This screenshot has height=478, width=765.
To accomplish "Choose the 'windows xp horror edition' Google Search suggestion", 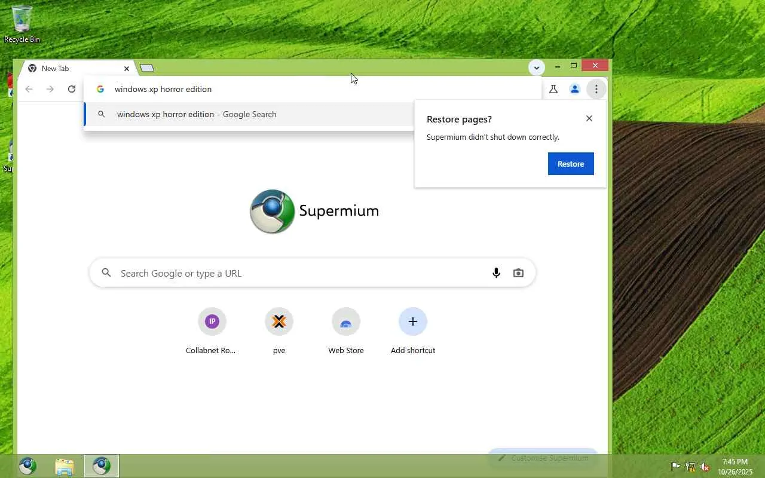I will pos(249,114).
